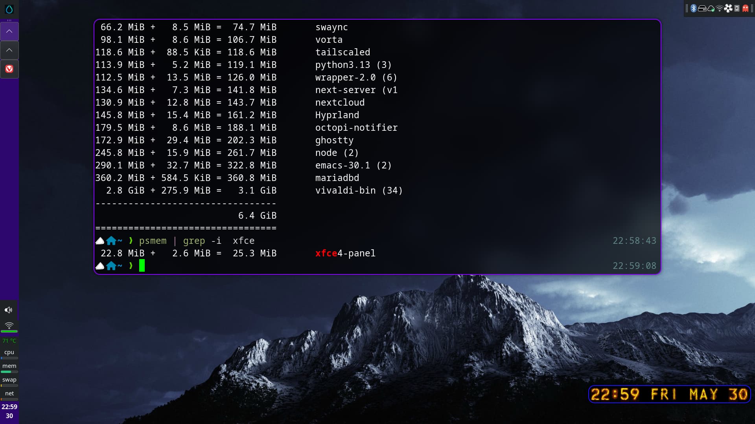Select the gray chevron window button in panel
This screenshot has height=424, width=755.
click(9, 50)
